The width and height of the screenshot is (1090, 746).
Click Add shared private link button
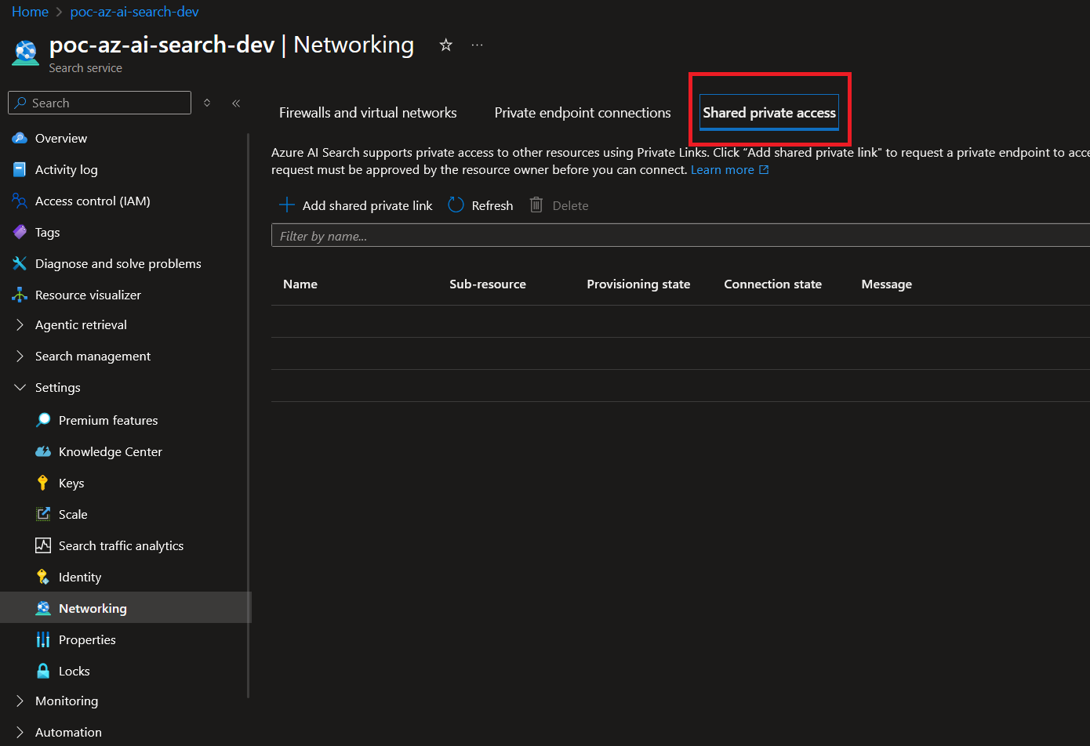coord(356,205)
